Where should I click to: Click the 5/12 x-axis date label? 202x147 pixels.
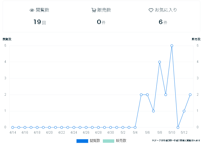pyautogui.click(x=184, y=132)
